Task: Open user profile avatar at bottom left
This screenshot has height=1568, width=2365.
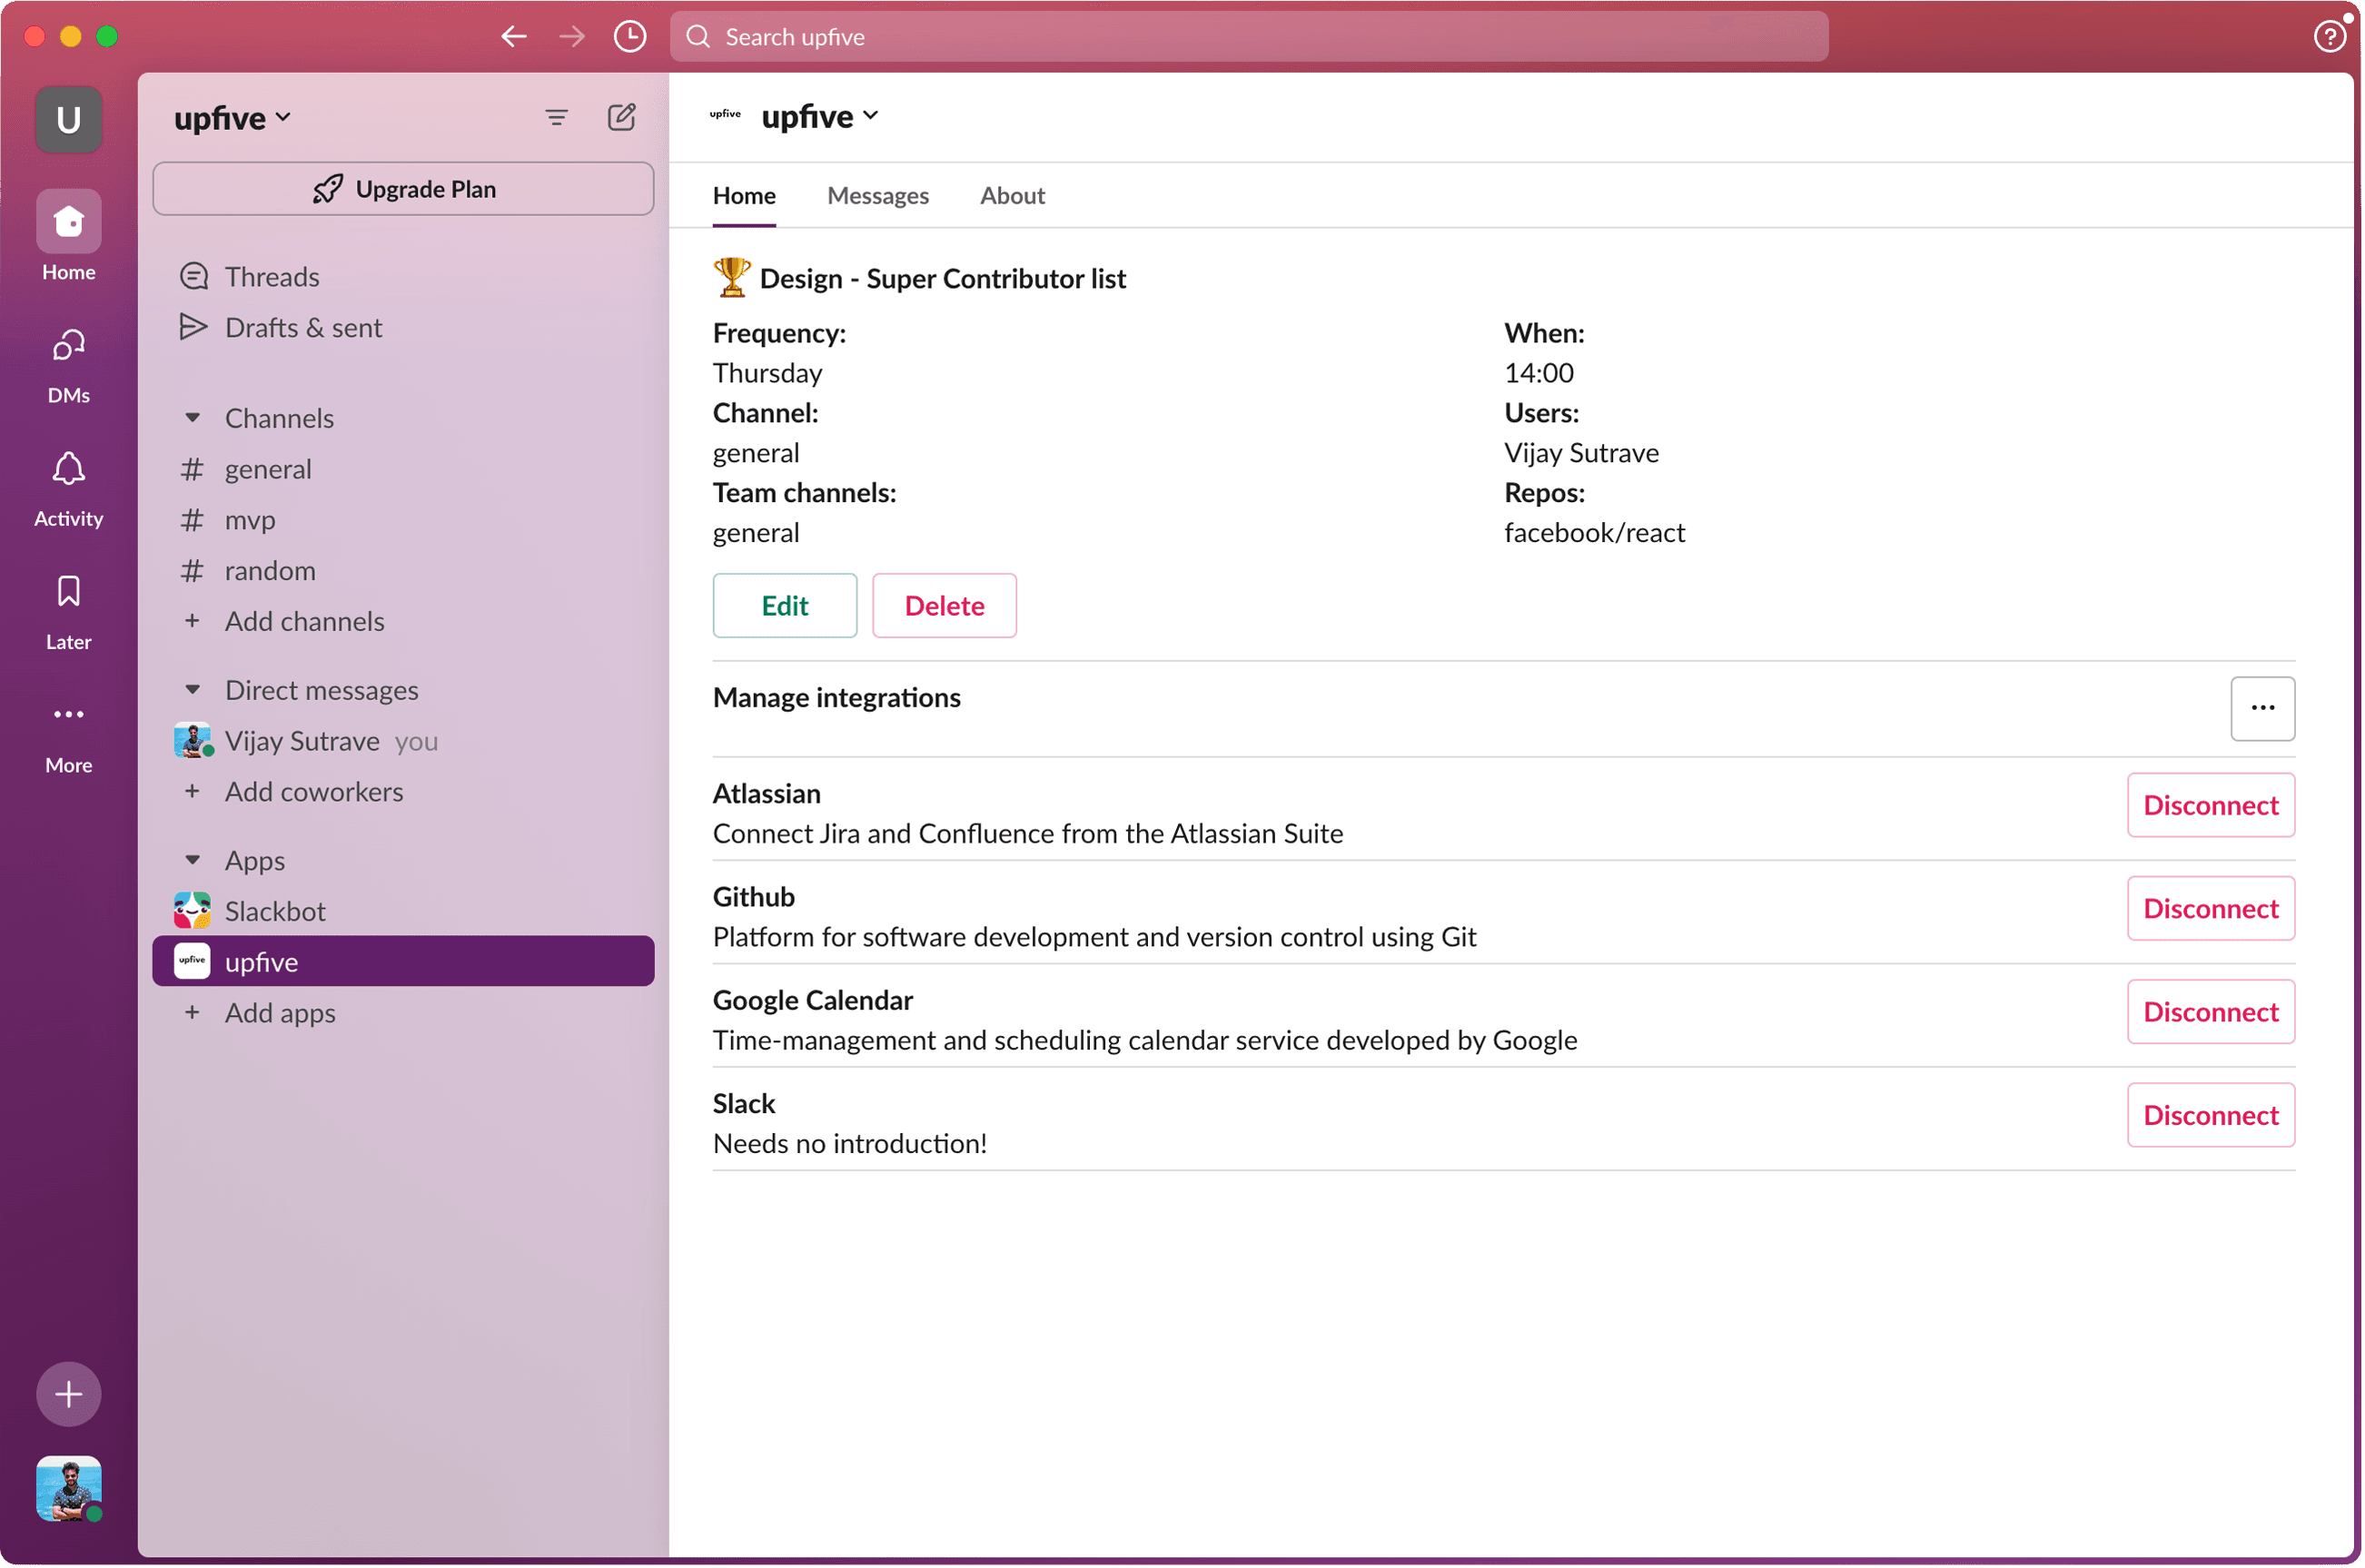Action: click(x=68, y=1489)
